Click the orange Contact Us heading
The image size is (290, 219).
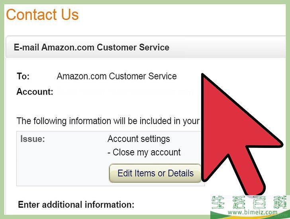pyautogui.click(x=42, y=15)
